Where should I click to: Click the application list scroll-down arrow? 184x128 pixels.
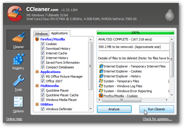click(x=91, y=109)
